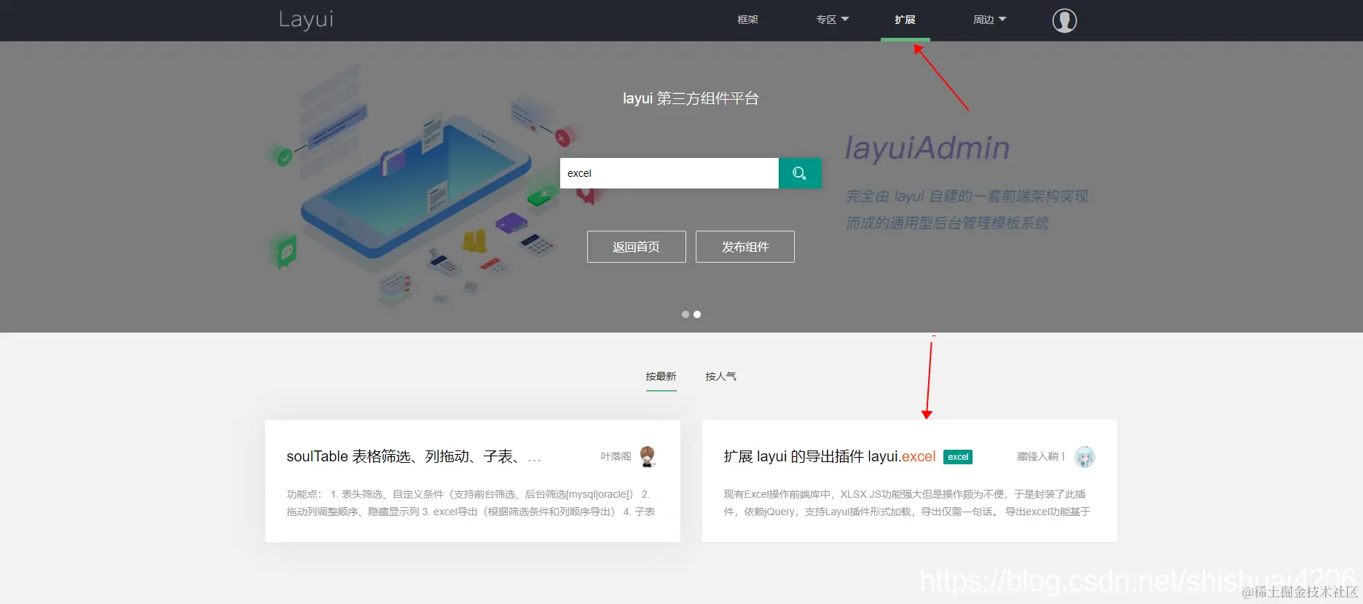Click the 藏锋入鞘 author avatar
The height and width of the screenshot is (604, 1363).
pos(1085,457)
